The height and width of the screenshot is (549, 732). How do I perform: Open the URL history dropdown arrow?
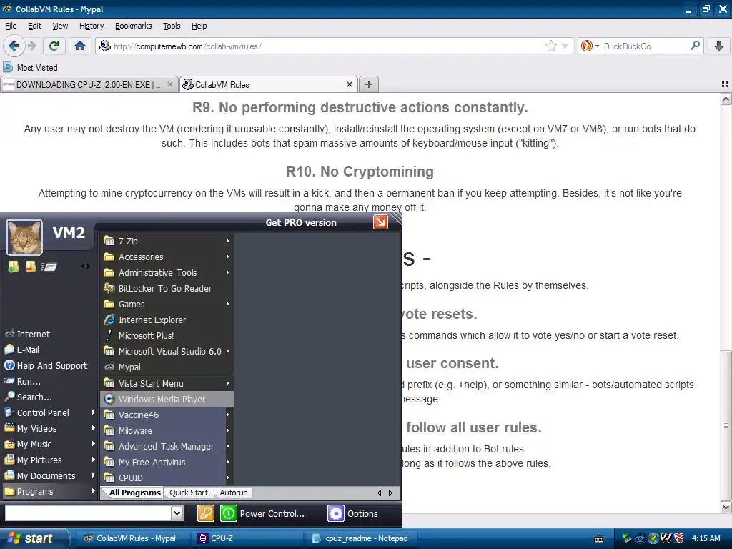(x=565, y=46)
